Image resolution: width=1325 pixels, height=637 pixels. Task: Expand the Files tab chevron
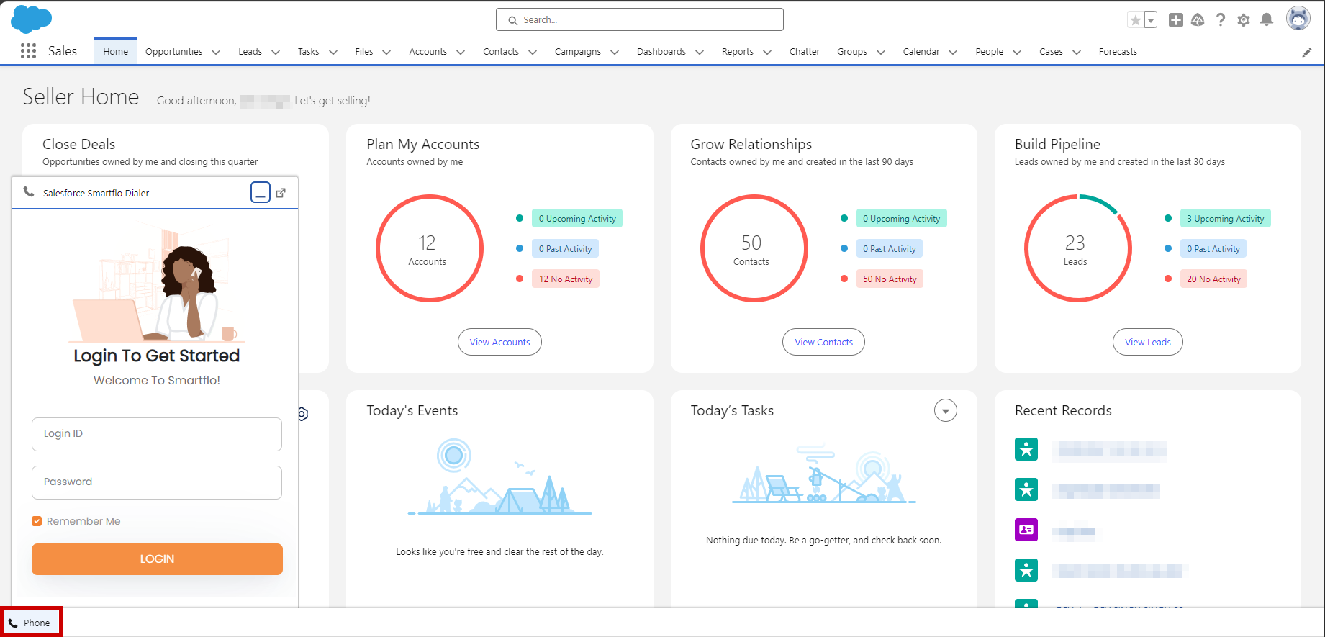tap(386, 52)
